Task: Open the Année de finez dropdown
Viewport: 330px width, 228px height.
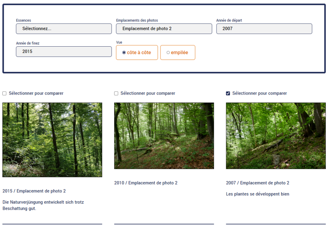Action: (64, 51)
